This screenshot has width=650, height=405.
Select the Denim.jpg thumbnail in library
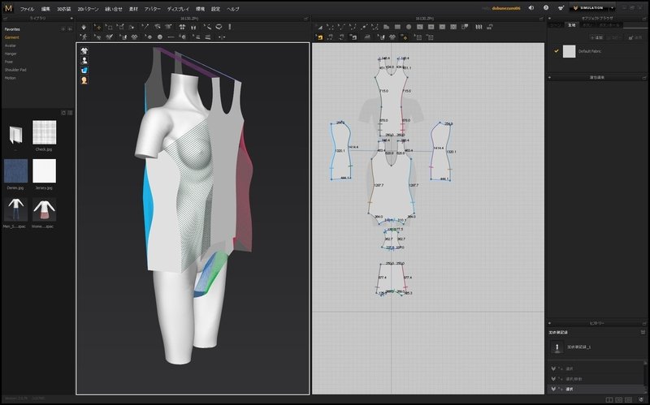(x=15, y=170)
